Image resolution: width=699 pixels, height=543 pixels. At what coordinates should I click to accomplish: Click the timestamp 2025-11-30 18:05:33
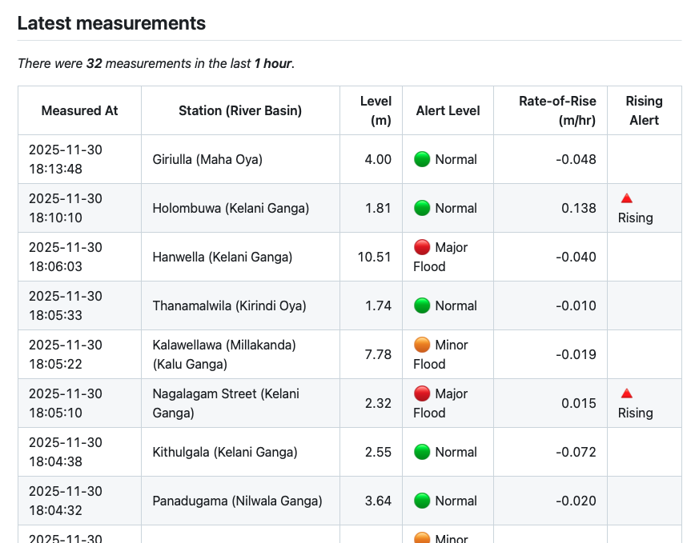pyautogui.click(x=66, y=305)
